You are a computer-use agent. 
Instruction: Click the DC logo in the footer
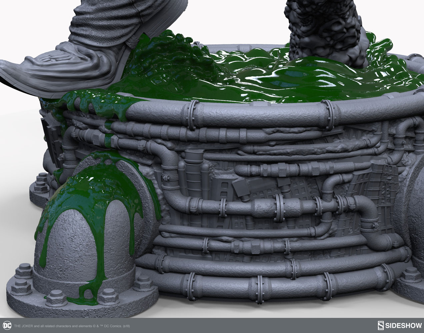[x=6, y=325]
